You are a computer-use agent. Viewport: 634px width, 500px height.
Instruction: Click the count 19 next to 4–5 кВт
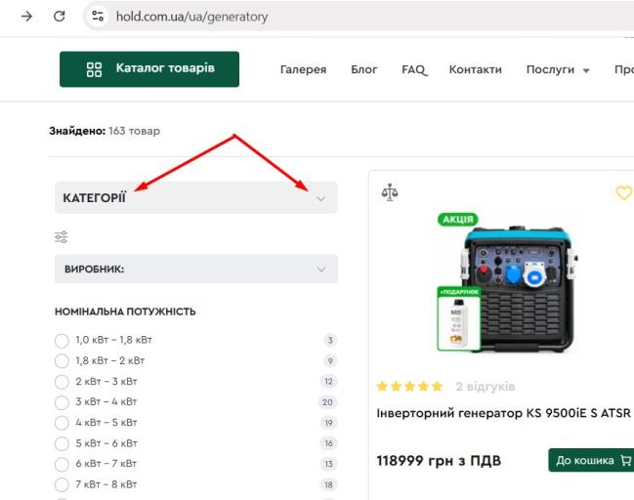pos(329,423)
